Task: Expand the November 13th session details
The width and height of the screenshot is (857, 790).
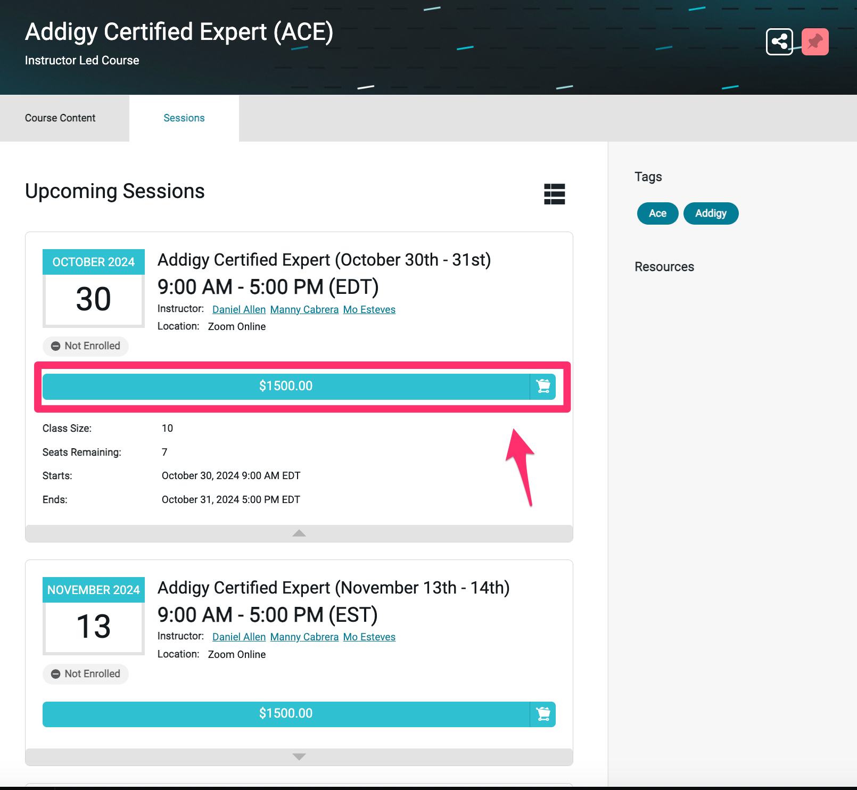Action: click(x=299, y=757)
